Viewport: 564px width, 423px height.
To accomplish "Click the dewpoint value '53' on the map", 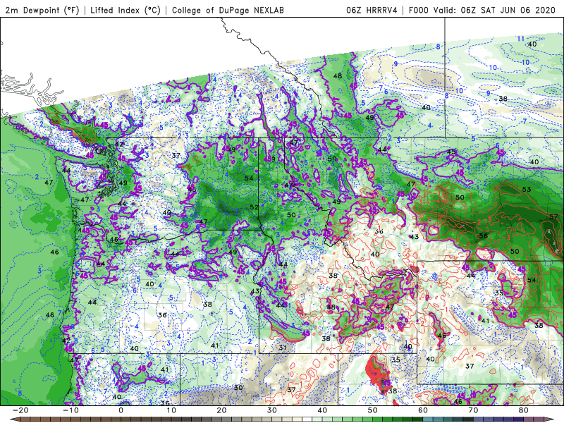I will coord(527,189).
